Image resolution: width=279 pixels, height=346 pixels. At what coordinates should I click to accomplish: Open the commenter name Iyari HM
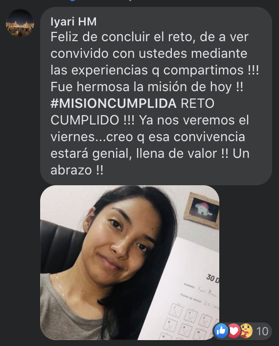73,22
